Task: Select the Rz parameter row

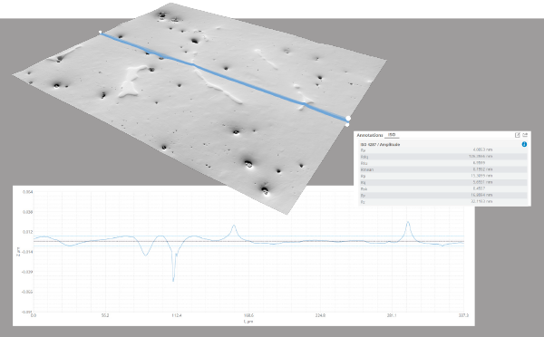Action: click(x=443, y=201)
